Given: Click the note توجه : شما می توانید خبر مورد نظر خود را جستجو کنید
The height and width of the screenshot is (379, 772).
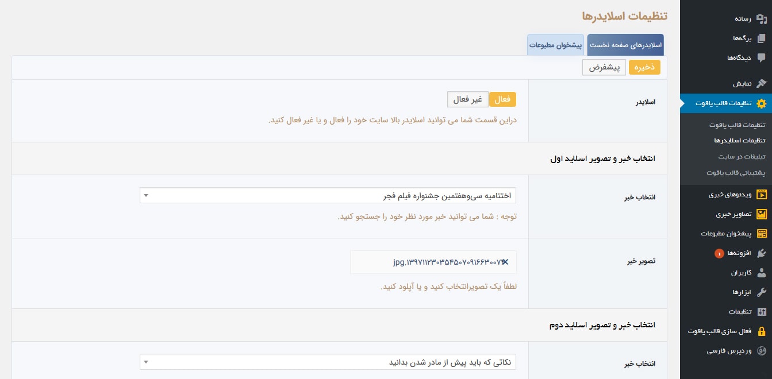Looking at the screenshot, I should (427, 216).
